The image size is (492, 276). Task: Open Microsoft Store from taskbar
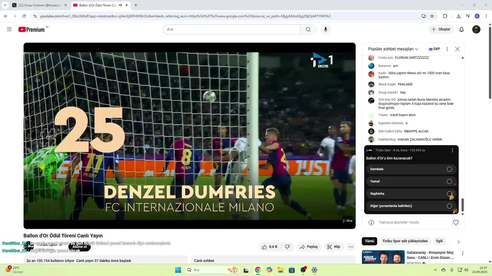(x=292, y=270)
